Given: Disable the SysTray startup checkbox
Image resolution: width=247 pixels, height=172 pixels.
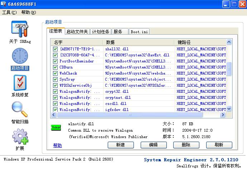Looking at the screenshot, I should (55, 79).
